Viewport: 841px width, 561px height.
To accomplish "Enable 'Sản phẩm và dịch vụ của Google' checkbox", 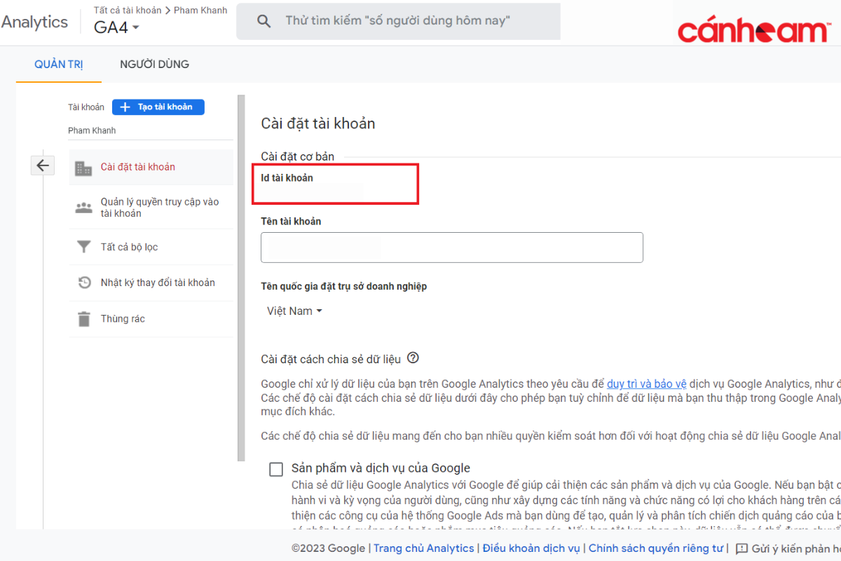I will click(276, 469).
